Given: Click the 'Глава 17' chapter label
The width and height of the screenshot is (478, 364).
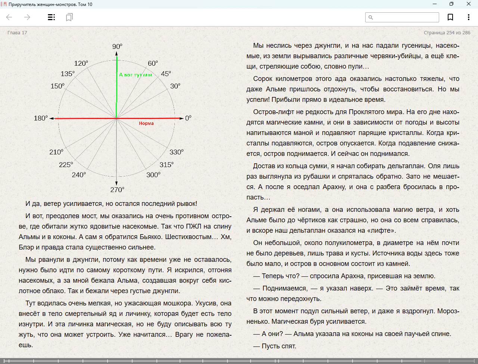Looking at the screenshot, I should [17, 32].
